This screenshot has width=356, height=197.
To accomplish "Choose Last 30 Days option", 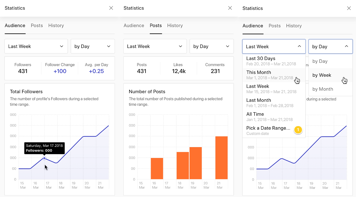I will 274,61.
